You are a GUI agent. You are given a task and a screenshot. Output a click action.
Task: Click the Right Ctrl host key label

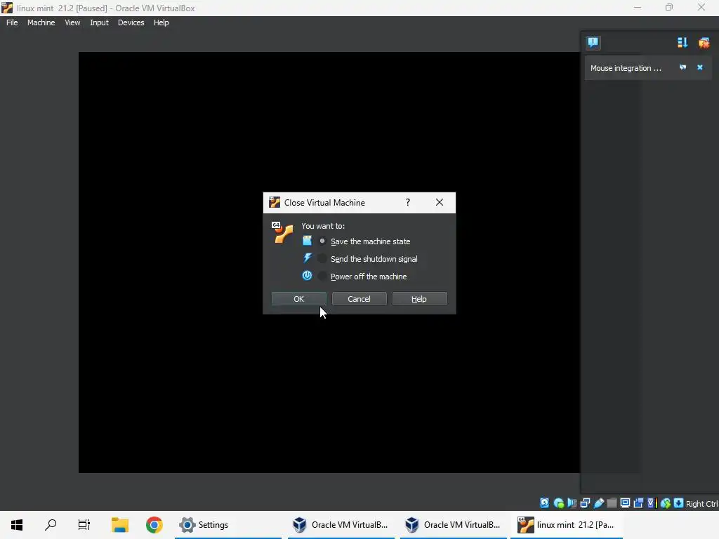click(x=702, y=504)
